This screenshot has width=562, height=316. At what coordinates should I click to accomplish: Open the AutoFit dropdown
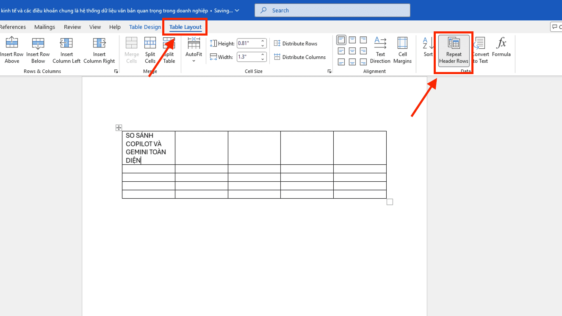click(x=194, y=50)
